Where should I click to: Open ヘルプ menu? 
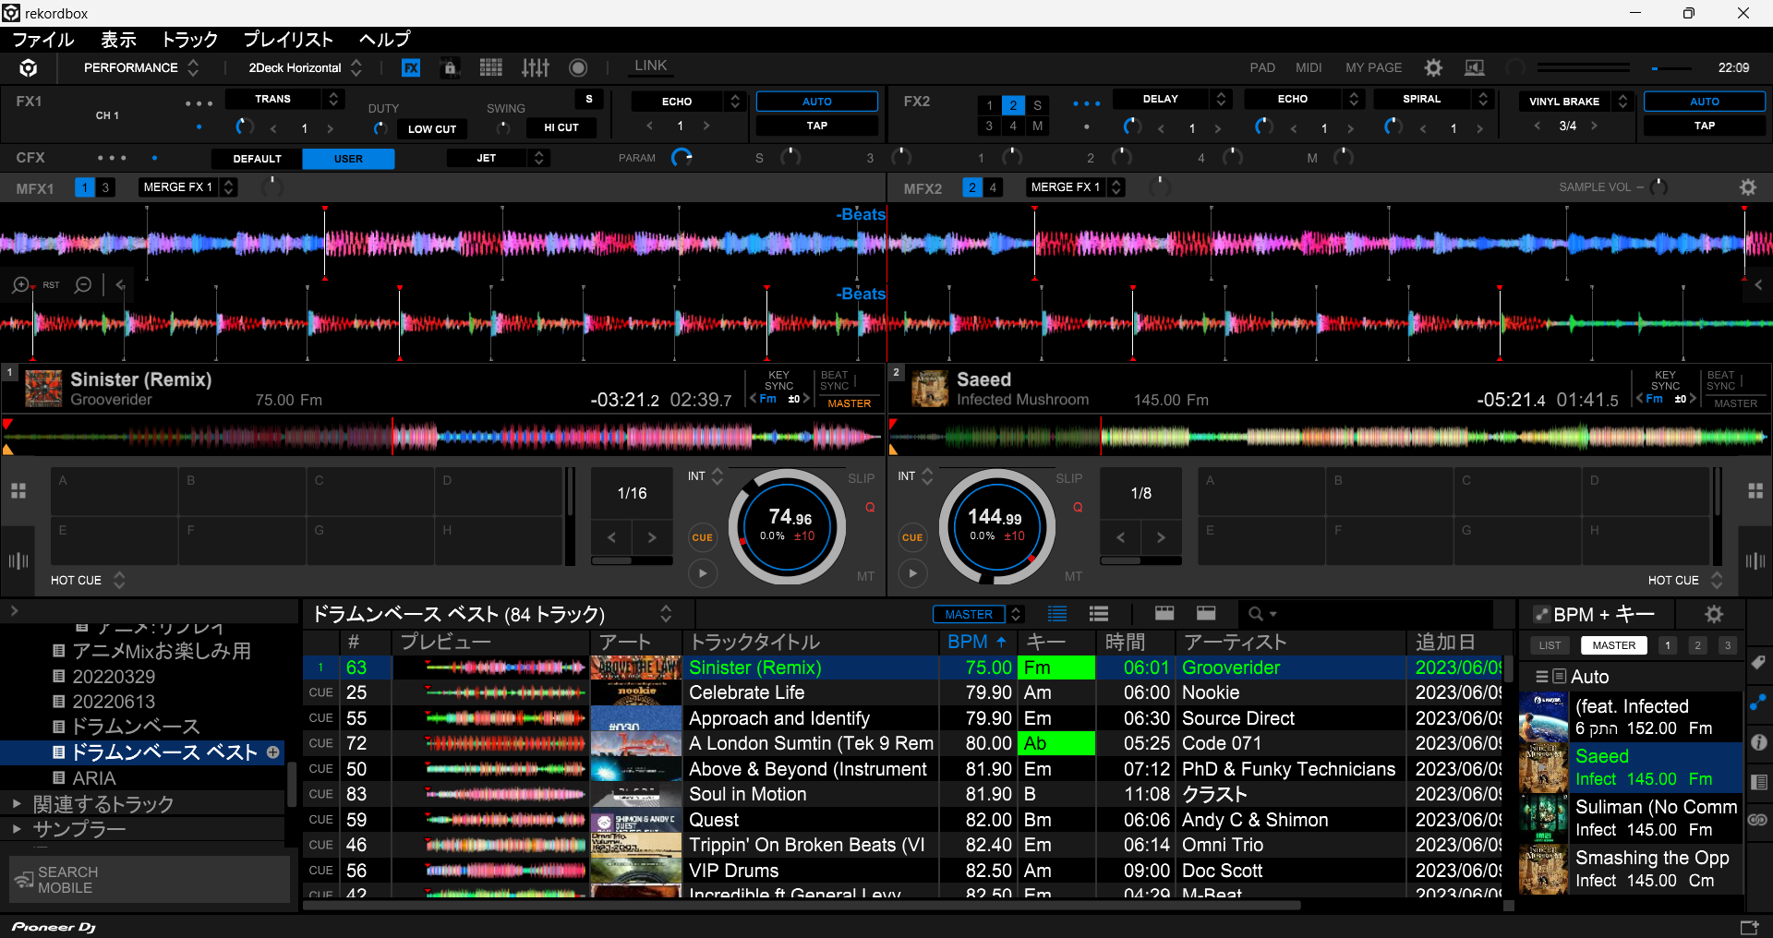(x=384, y=40)
